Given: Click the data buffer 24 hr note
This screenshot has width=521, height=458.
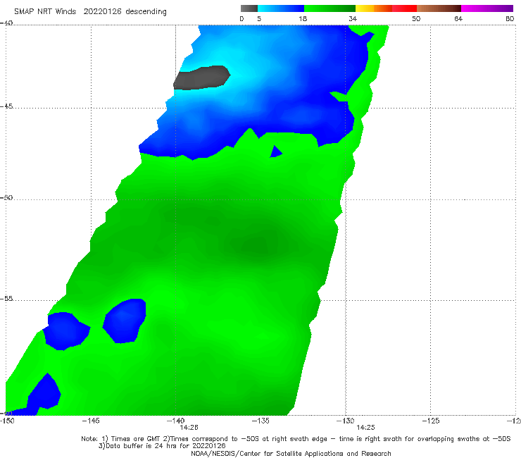Looking at the screenshot, I should [162, 446].
